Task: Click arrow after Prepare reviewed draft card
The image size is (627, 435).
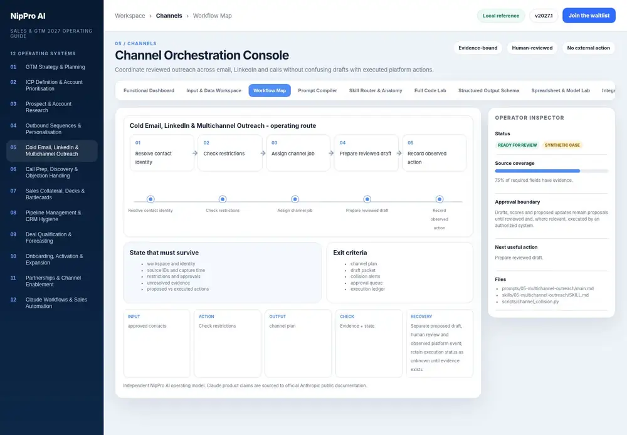Action: click(x=399, y=153)
